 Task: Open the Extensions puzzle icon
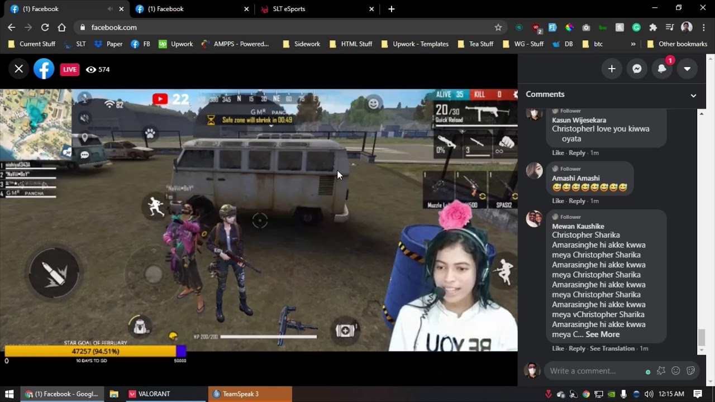(x=653, y=27)
